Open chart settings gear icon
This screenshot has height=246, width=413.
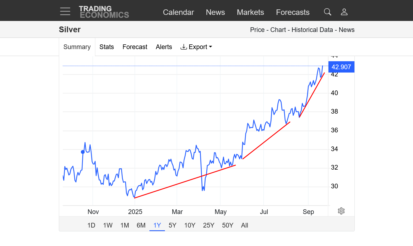(x=341, y=211)
